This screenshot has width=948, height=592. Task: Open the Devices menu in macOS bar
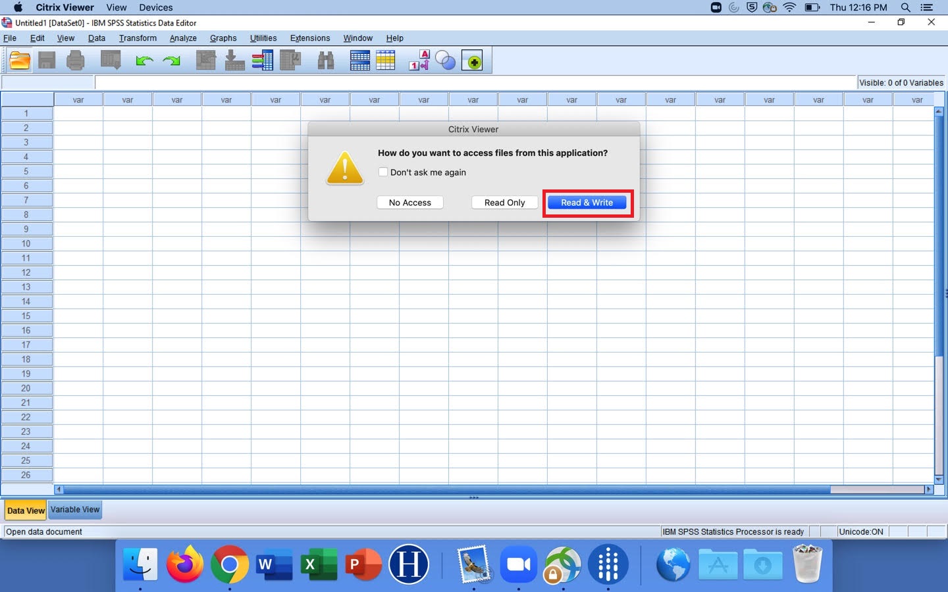click(156, 7)
